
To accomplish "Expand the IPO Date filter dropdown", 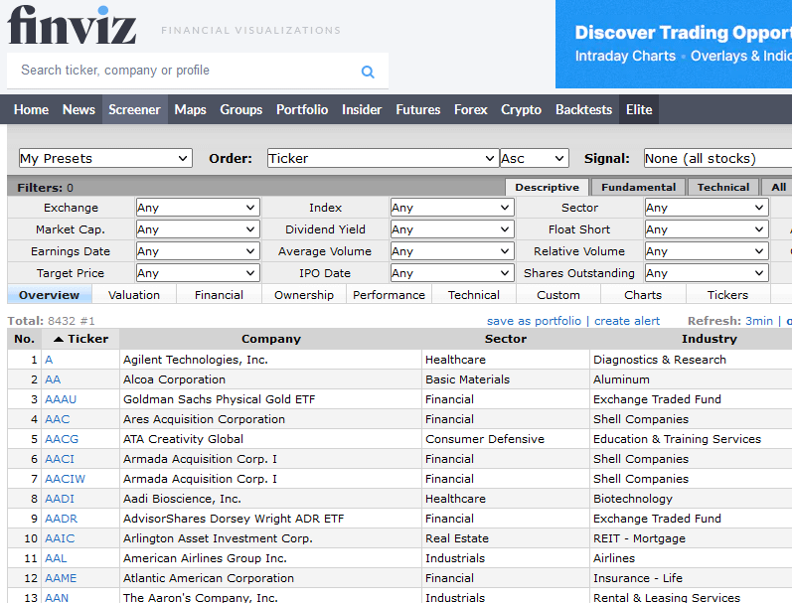I will coord(452,273).
